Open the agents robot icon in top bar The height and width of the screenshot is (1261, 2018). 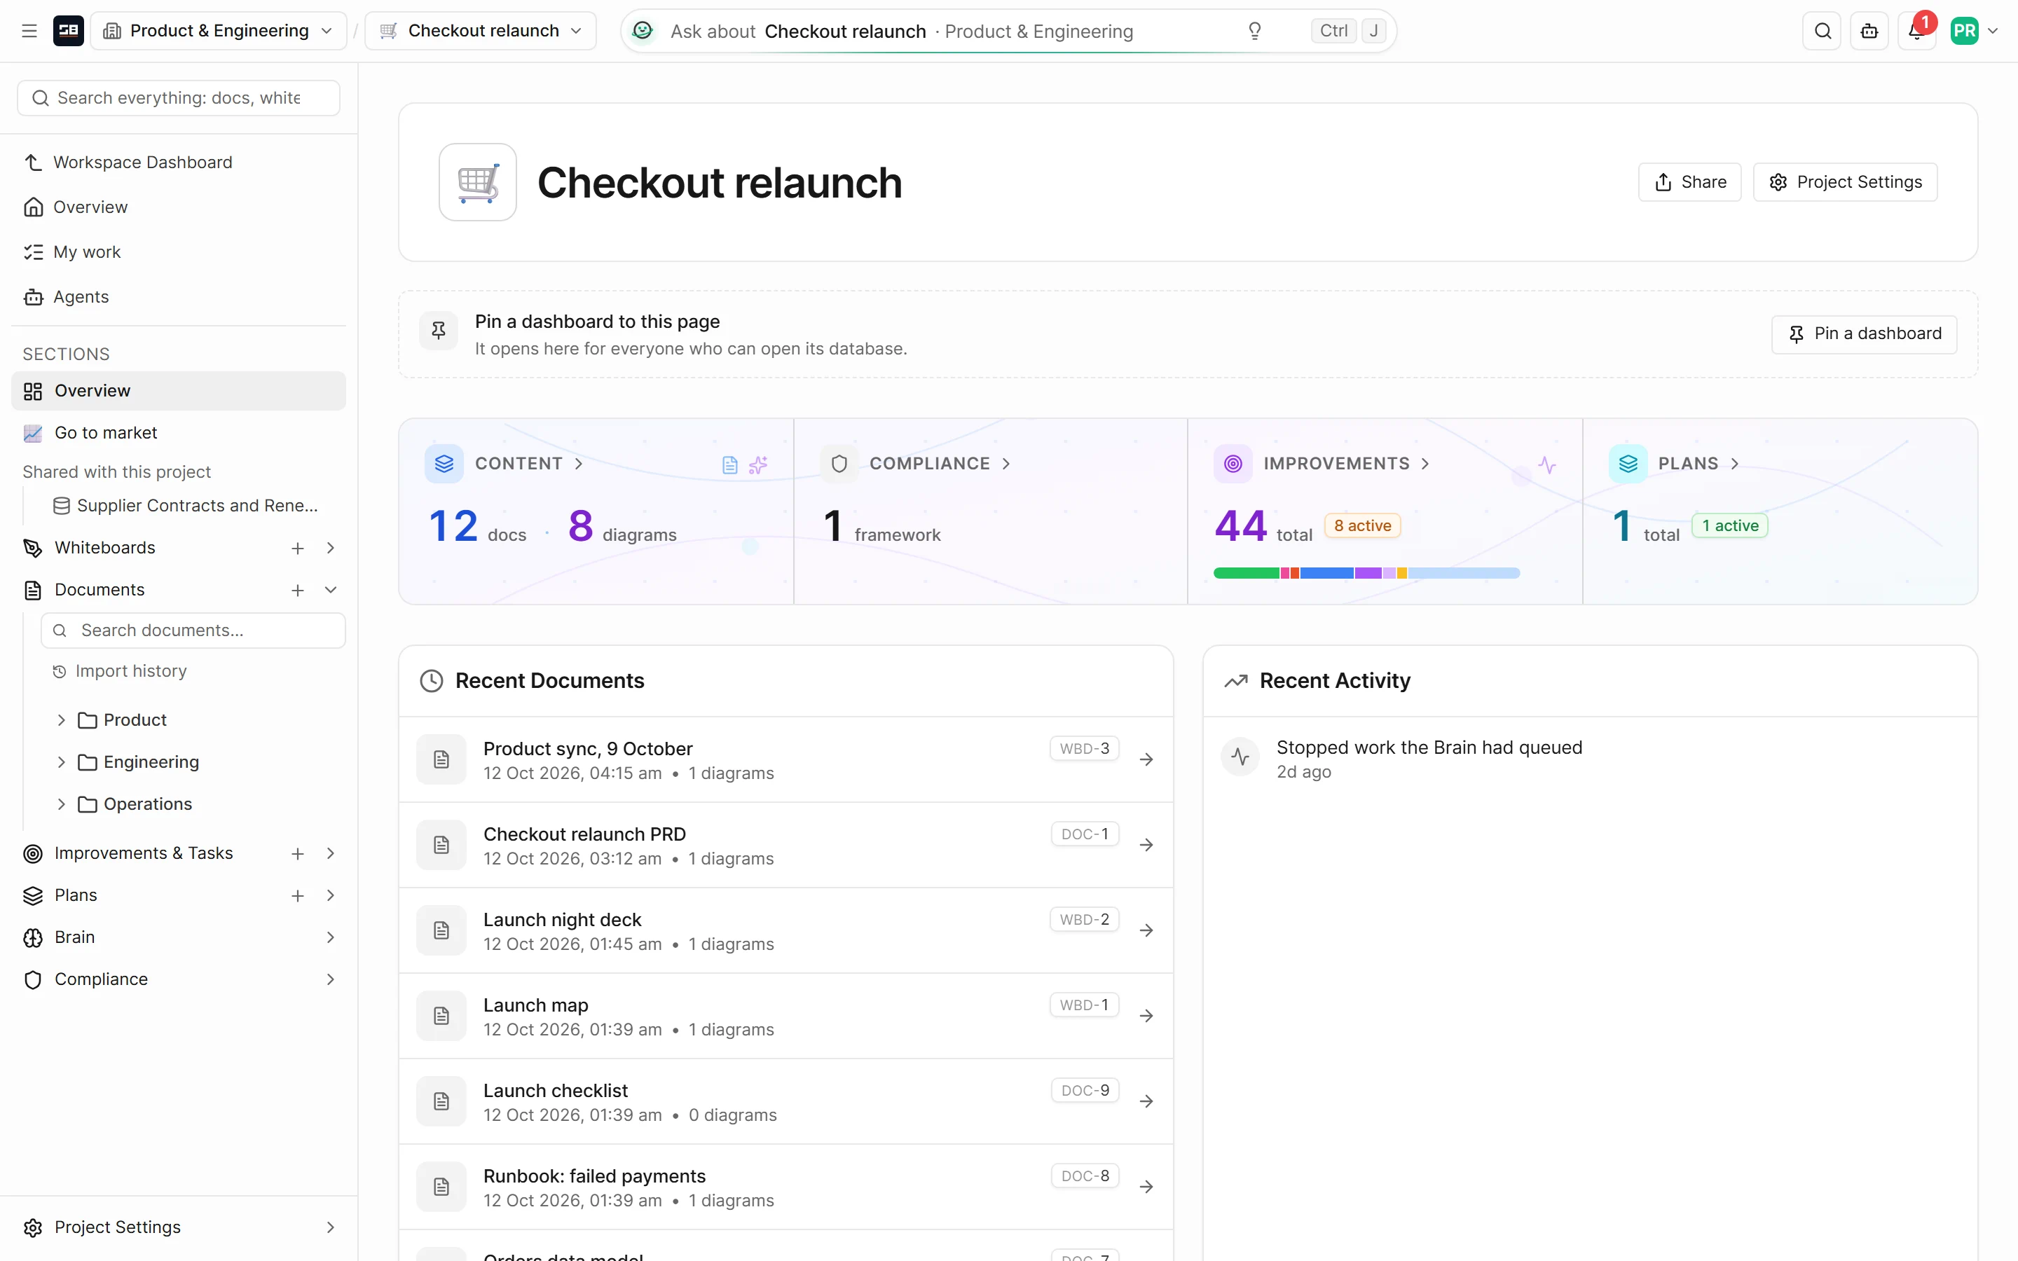click(1869, 31)
